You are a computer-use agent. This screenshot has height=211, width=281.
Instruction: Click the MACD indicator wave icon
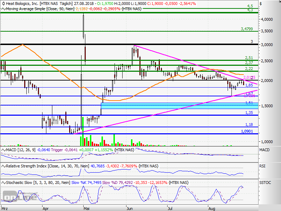pos(3,149)
